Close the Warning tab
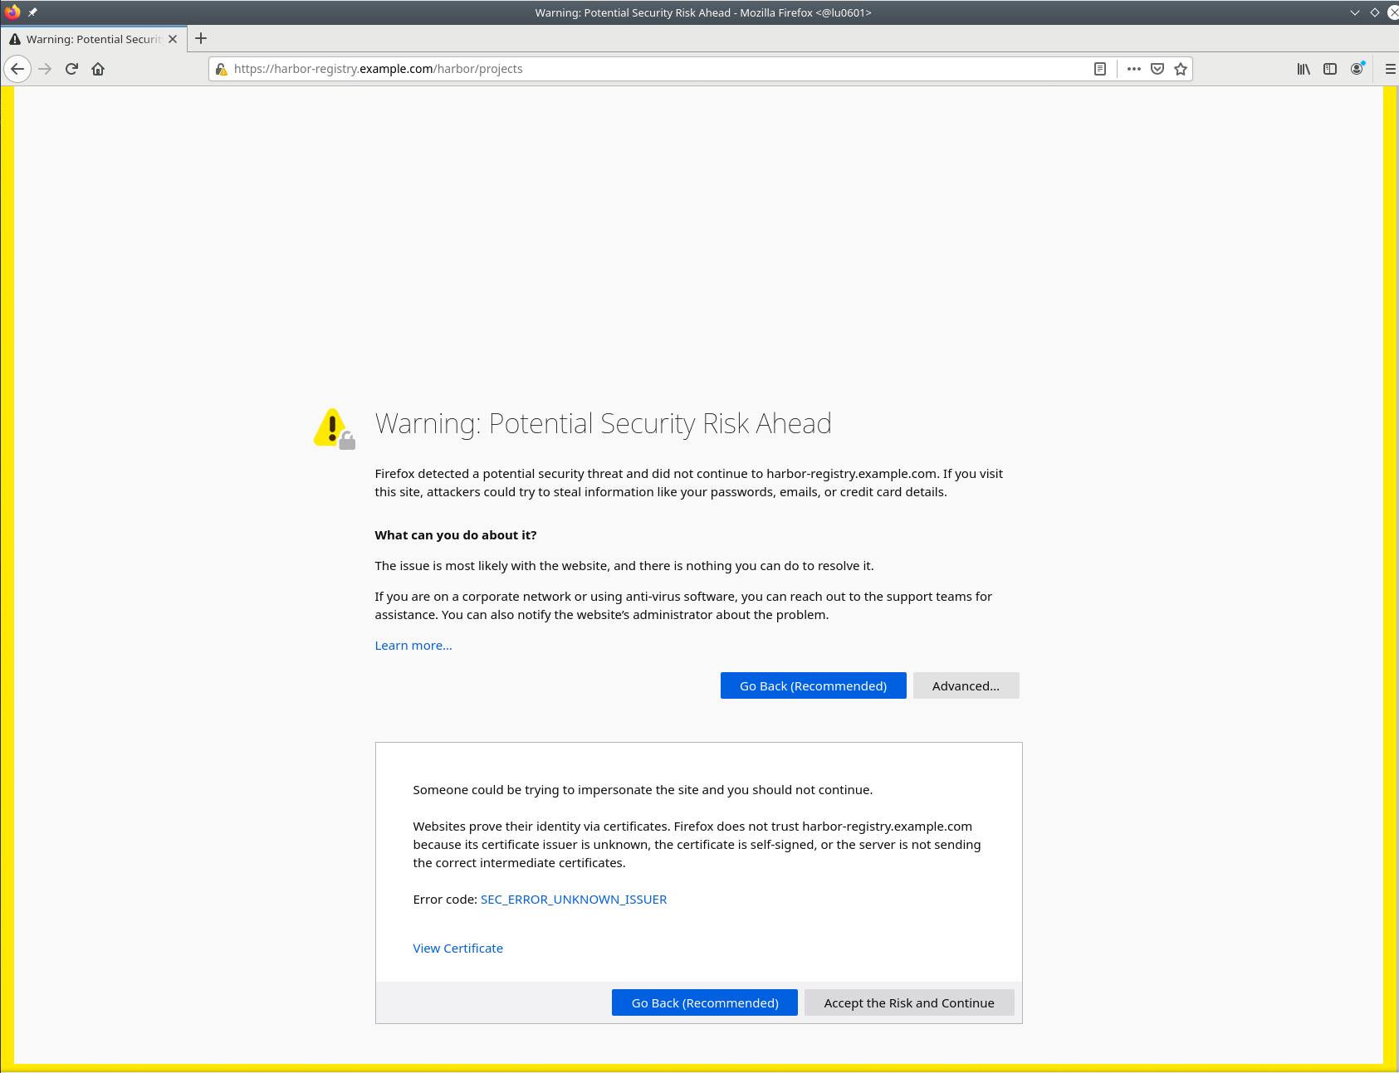This screenshot has width=1399, height=1073. click(173, 39)
